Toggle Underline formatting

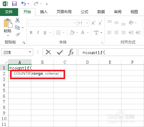(x=45, y=33)
